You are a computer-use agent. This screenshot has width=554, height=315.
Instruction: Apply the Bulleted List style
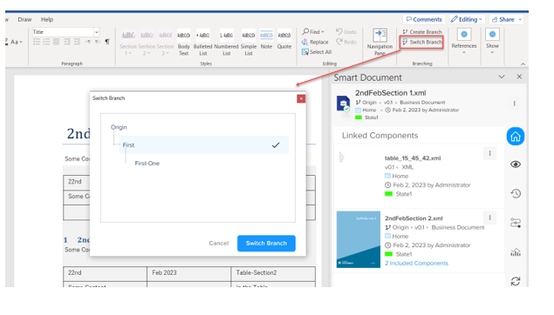(x=202, y=43)
